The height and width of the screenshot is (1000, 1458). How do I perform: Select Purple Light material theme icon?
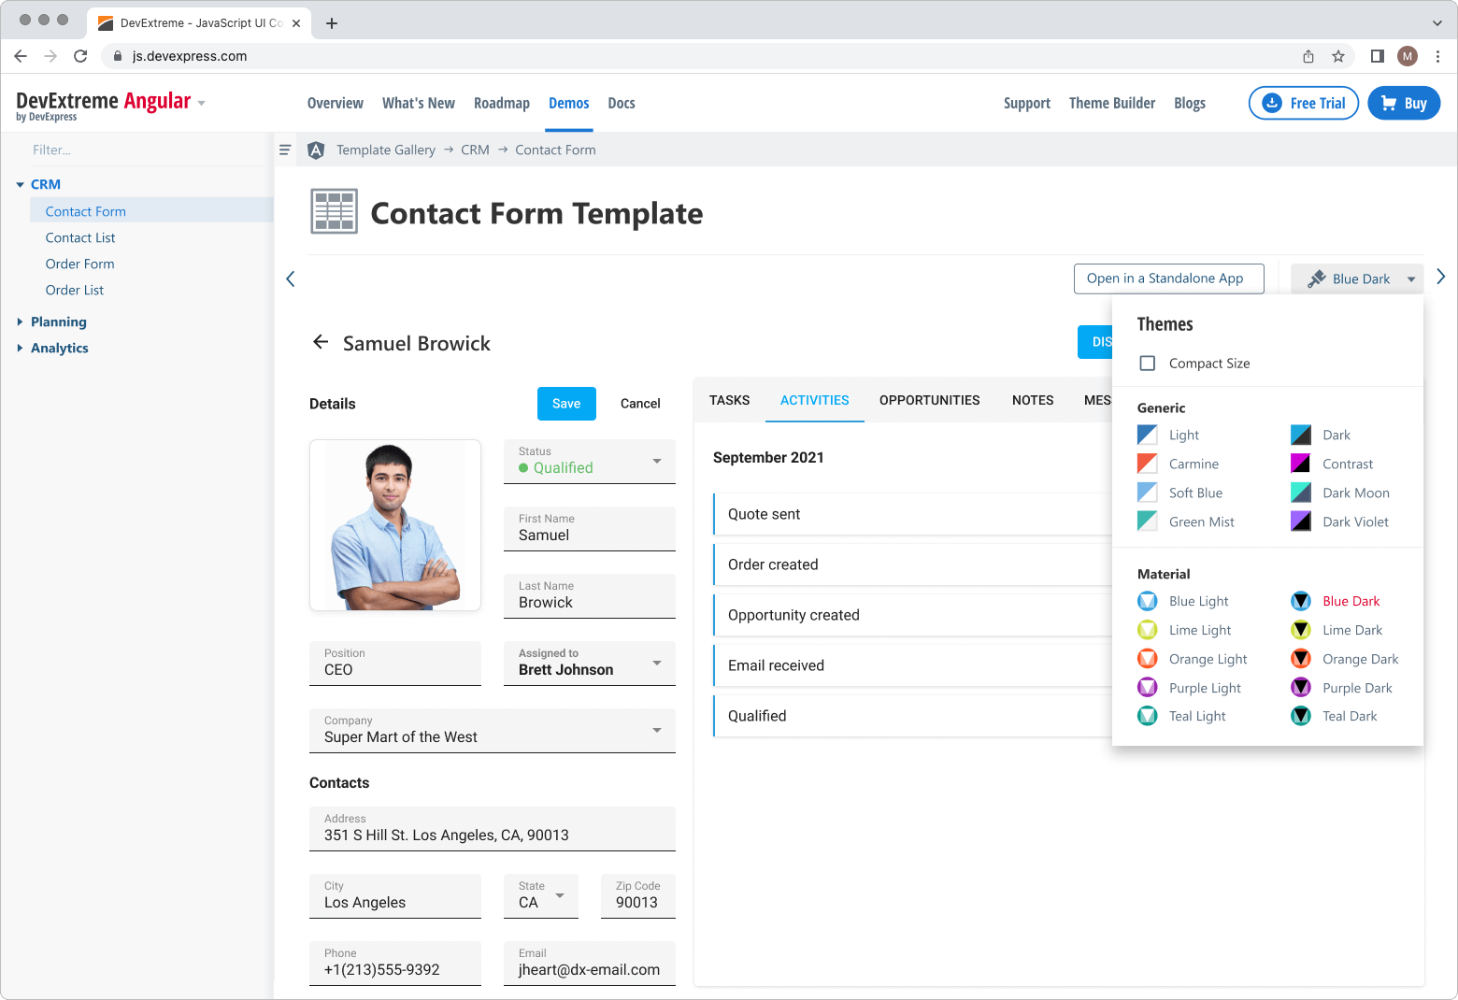coord(1148,688)
